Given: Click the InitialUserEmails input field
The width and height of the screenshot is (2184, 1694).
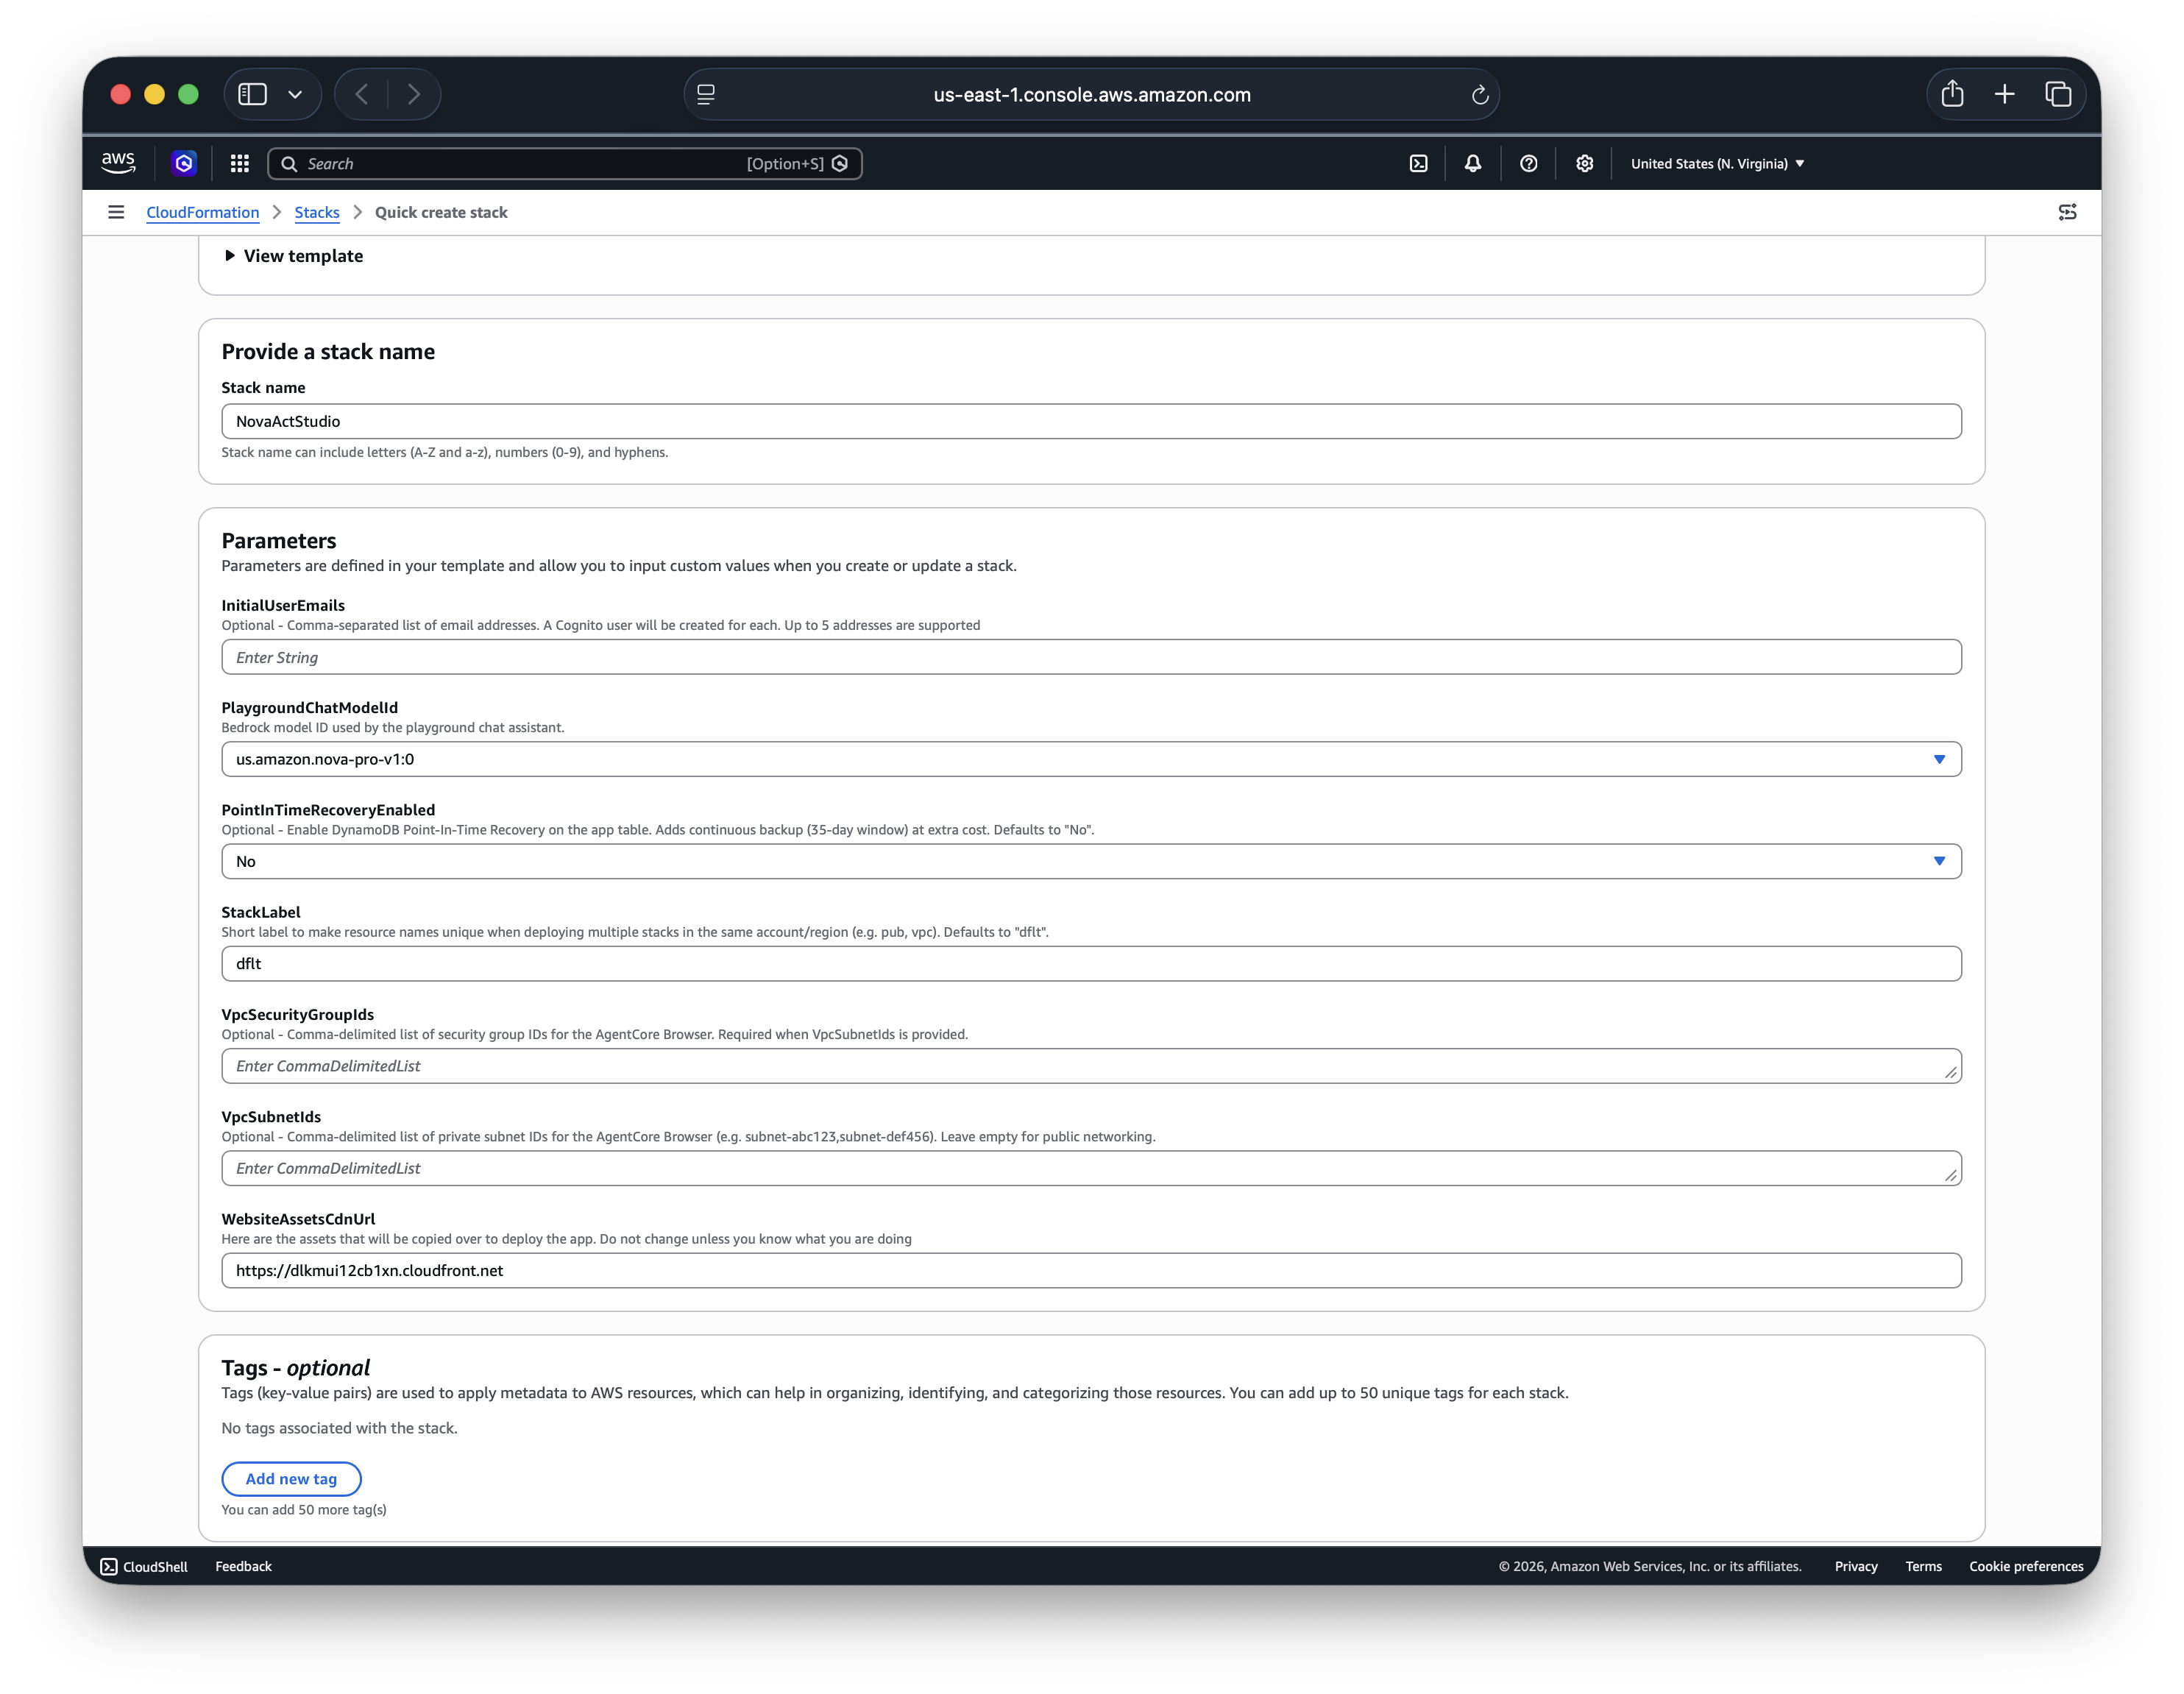Looking at the screenshot, I should pos(1091,657).
